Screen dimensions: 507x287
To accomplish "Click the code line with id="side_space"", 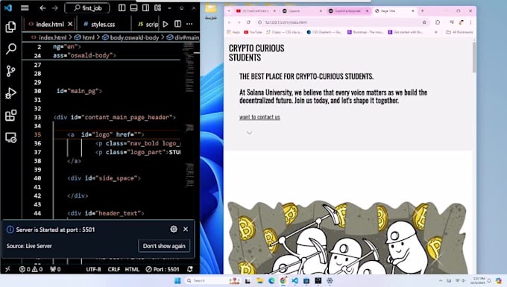I will point(104,178).
